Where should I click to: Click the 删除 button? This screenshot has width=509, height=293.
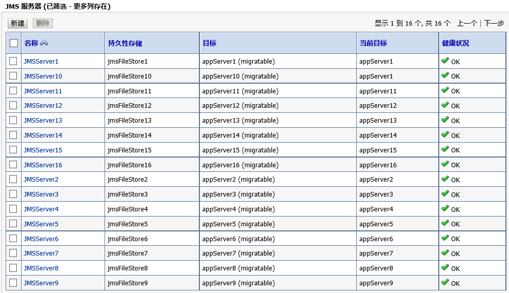[43, 23]
